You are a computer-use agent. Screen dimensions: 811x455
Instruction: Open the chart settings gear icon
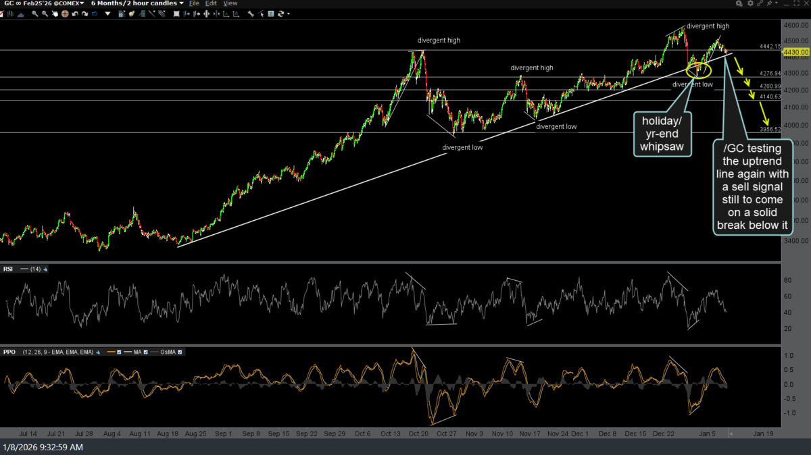pos(750,3)
